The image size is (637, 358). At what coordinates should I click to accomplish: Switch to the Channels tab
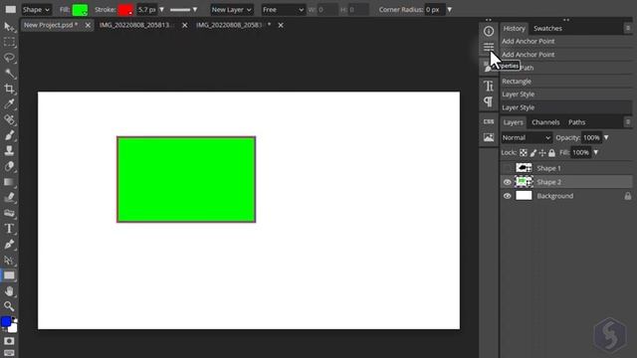(545, 122)
